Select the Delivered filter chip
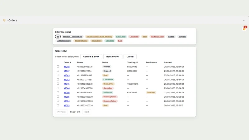249x140 pixels. coord(110,41)
